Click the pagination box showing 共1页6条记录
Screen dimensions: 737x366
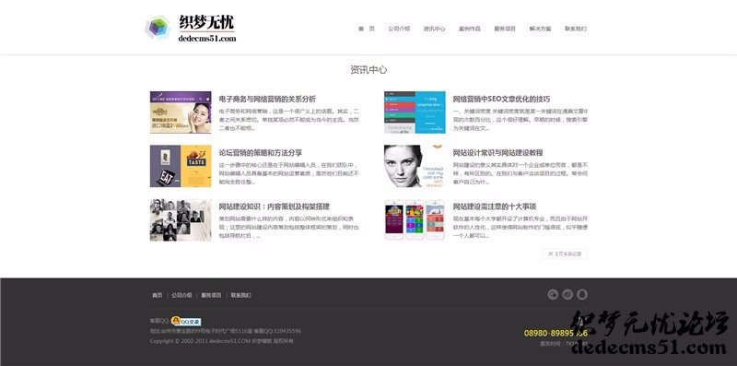pos(565,254)
